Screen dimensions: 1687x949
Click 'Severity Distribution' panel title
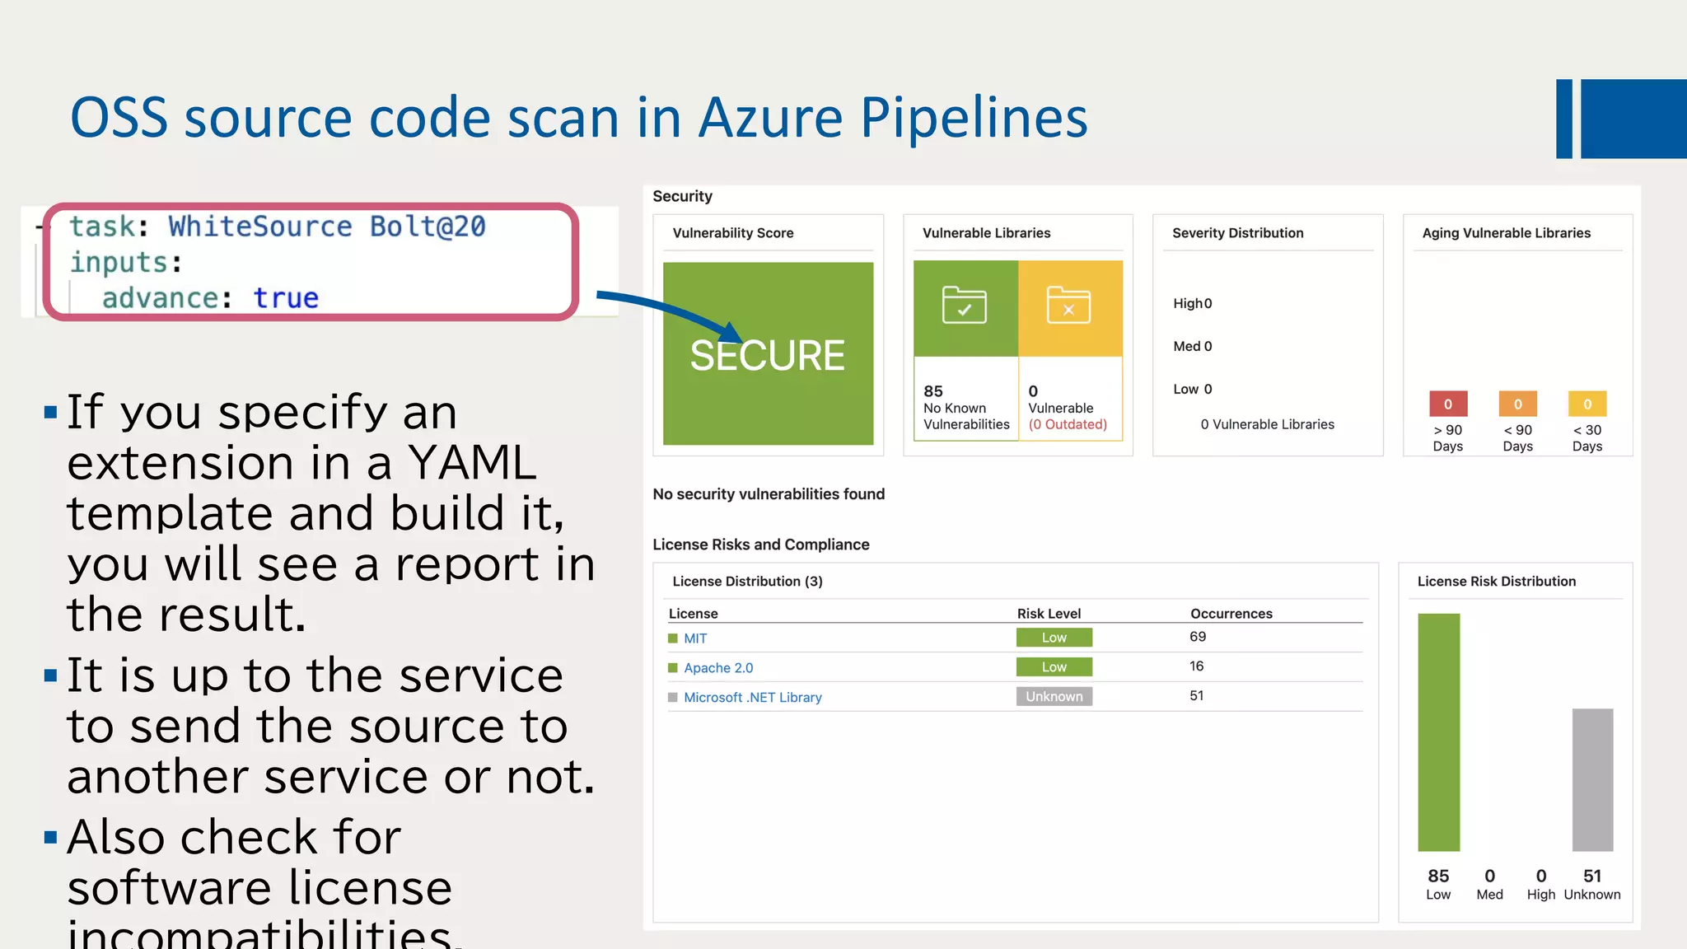[1237, 233]
